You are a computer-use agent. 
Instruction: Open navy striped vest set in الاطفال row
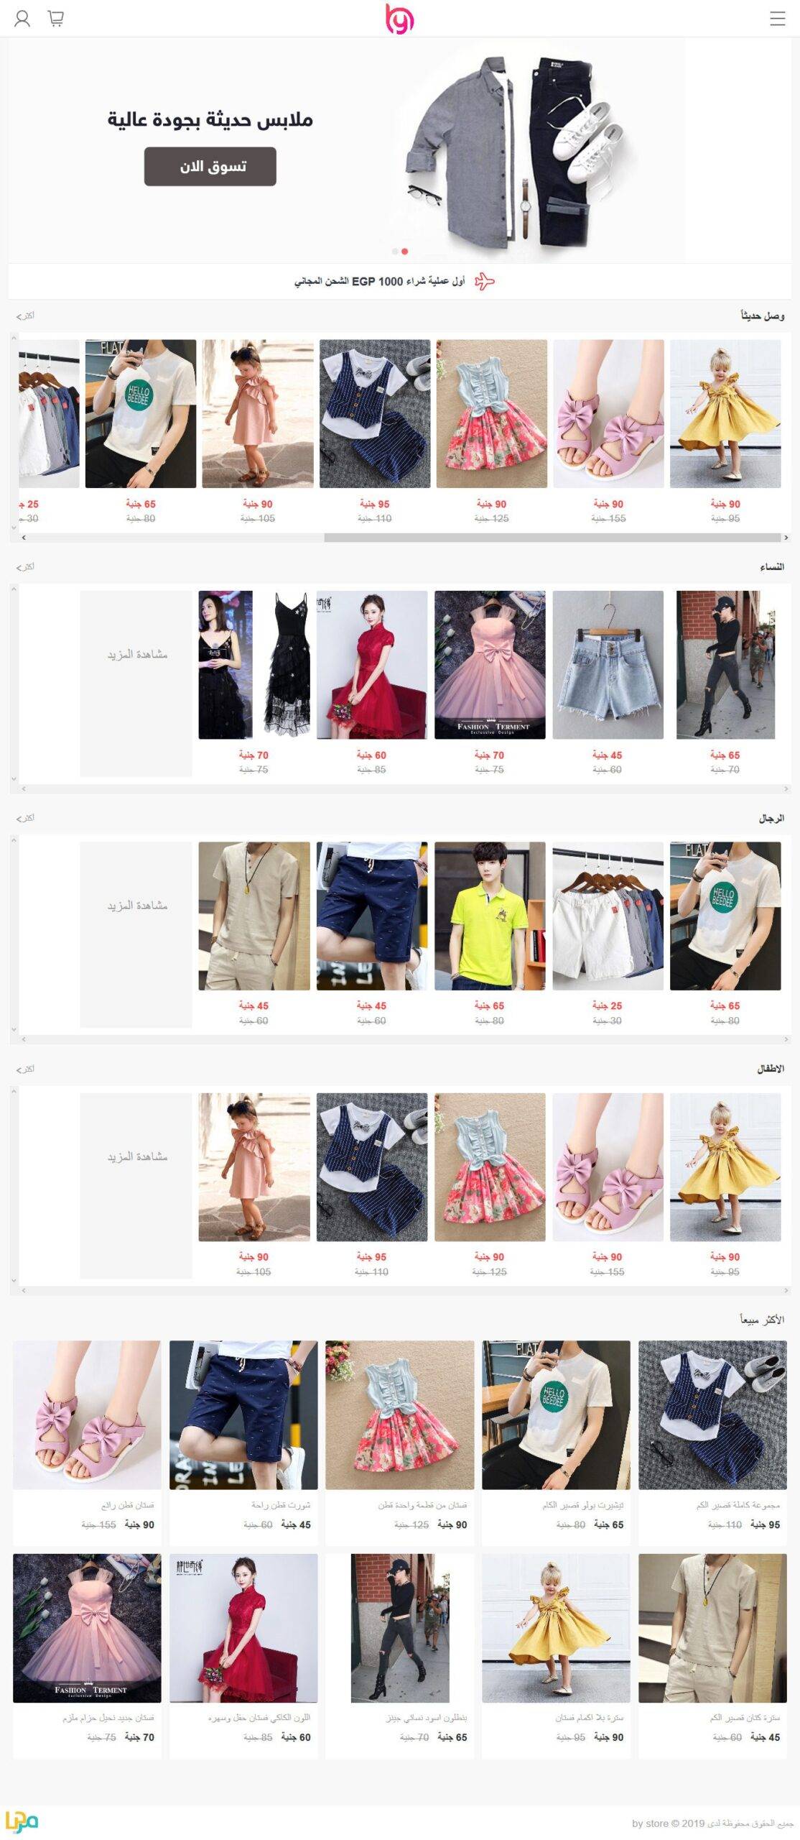(372, 1167)
